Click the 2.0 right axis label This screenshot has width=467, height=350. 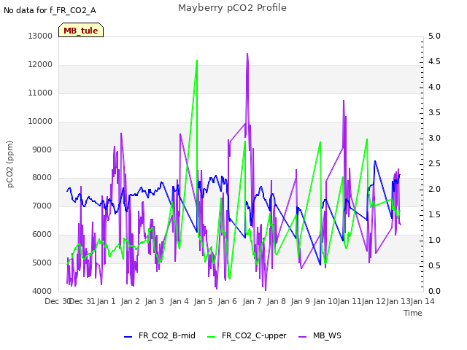(x=434, y=190)
